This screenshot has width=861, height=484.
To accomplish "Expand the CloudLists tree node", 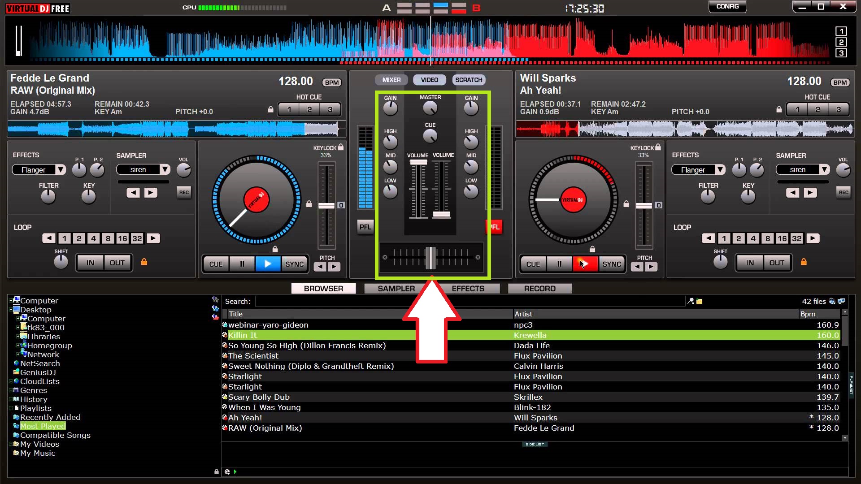I will [x=11, y=381].
